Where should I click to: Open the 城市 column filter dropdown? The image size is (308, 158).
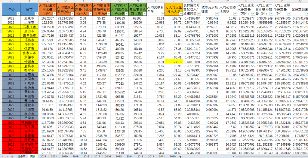36,14
